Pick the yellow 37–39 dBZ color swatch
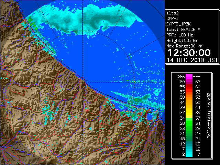Viewport: 220px width, 165px height. [189, 113]
